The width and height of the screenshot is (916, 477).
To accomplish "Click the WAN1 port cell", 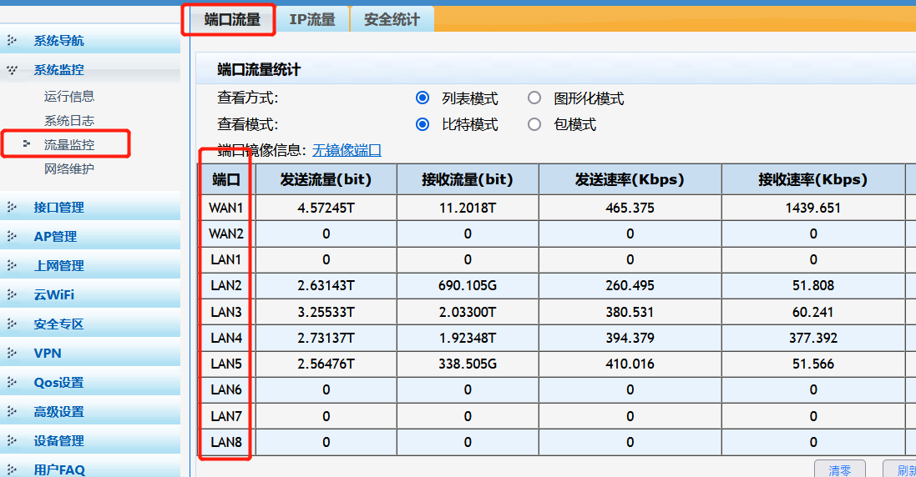I will coord(226,208).
